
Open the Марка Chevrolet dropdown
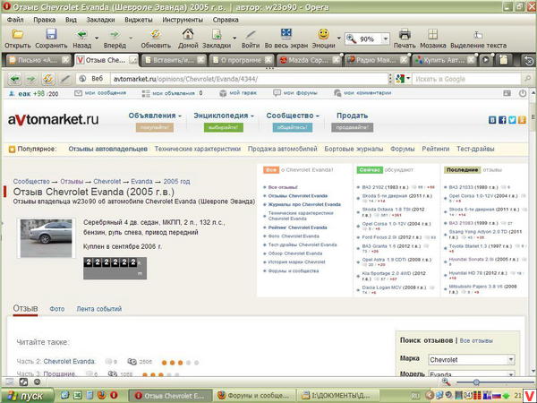(x=472, y=360)
